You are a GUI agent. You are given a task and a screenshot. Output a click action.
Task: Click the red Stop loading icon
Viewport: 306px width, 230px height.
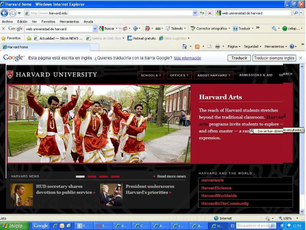pos(210,13)
